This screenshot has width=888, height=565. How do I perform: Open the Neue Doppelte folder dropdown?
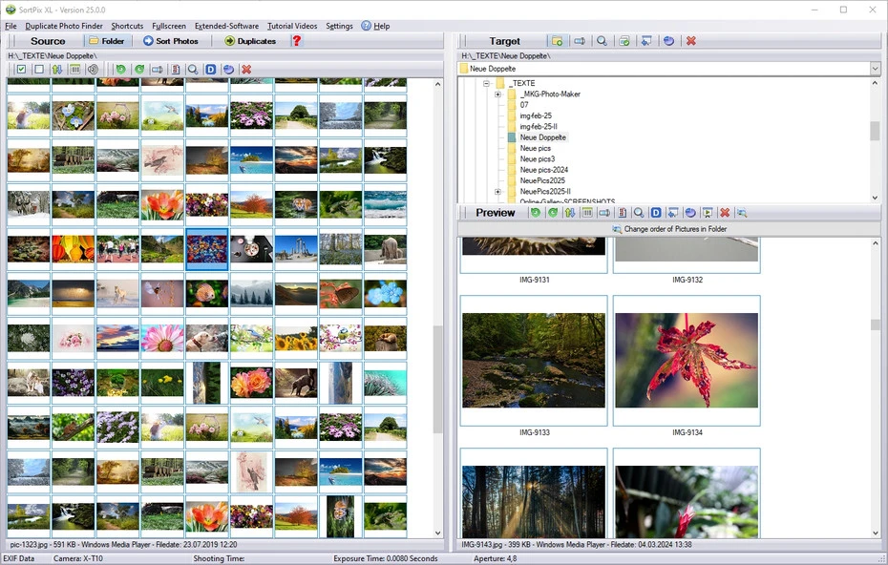875,68
